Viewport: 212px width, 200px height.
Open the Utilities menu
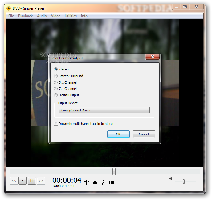pos(71,16)
